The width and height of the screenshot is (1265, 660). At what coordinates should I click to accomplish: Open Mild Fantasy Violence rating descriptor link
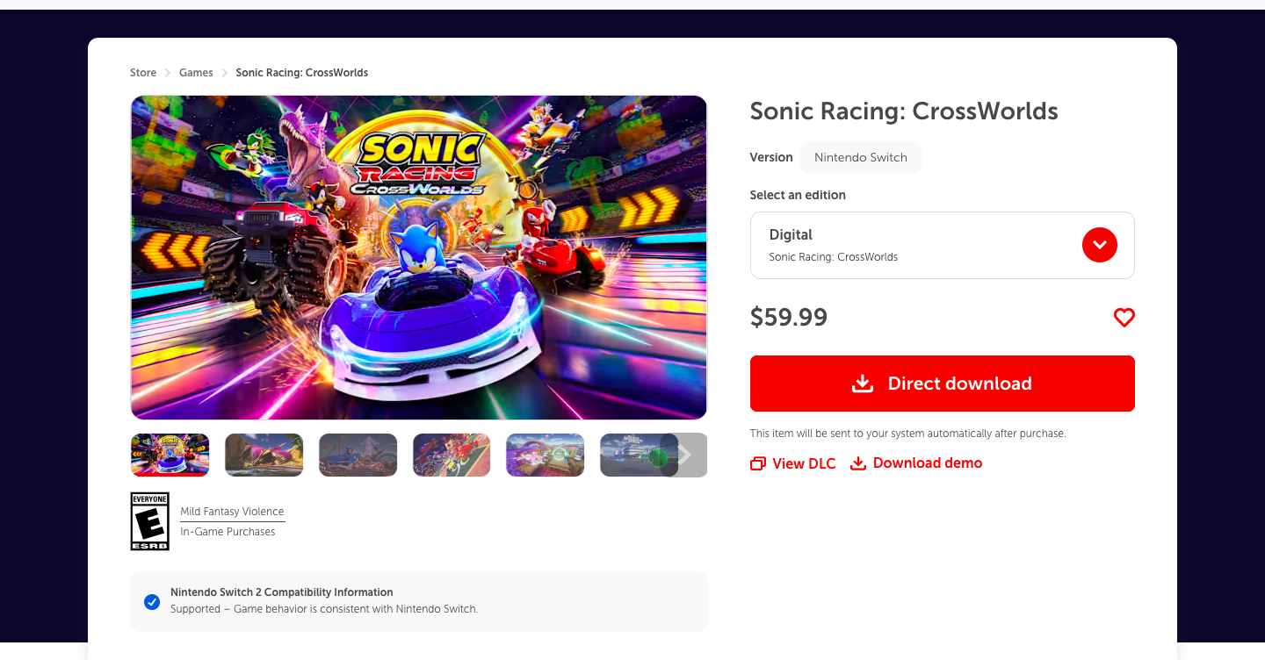(232, 512)
